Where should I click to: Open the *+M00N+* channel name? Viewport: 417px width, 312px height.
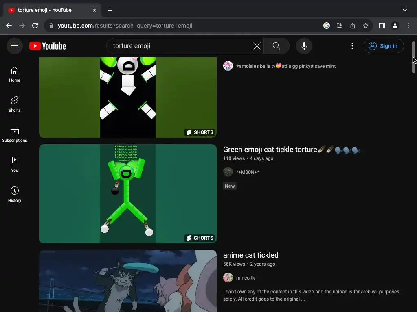pyautogui.click(x=248, y=172)
